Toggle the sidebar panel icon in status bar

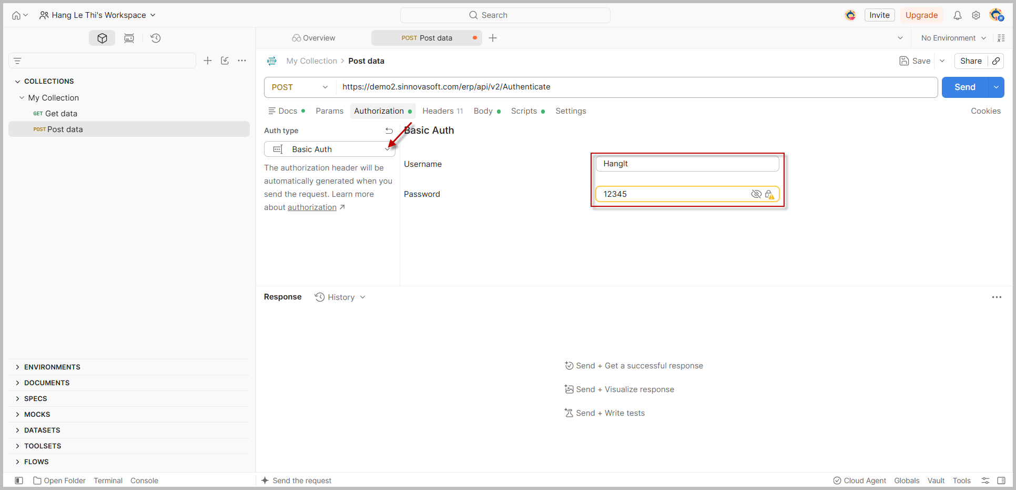19,481
